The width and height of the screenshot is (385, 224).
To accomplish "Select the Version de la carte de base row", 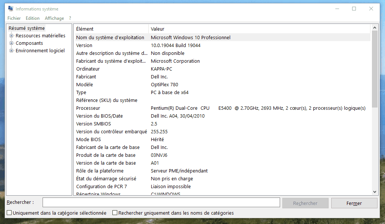I will tap(222, 163).
